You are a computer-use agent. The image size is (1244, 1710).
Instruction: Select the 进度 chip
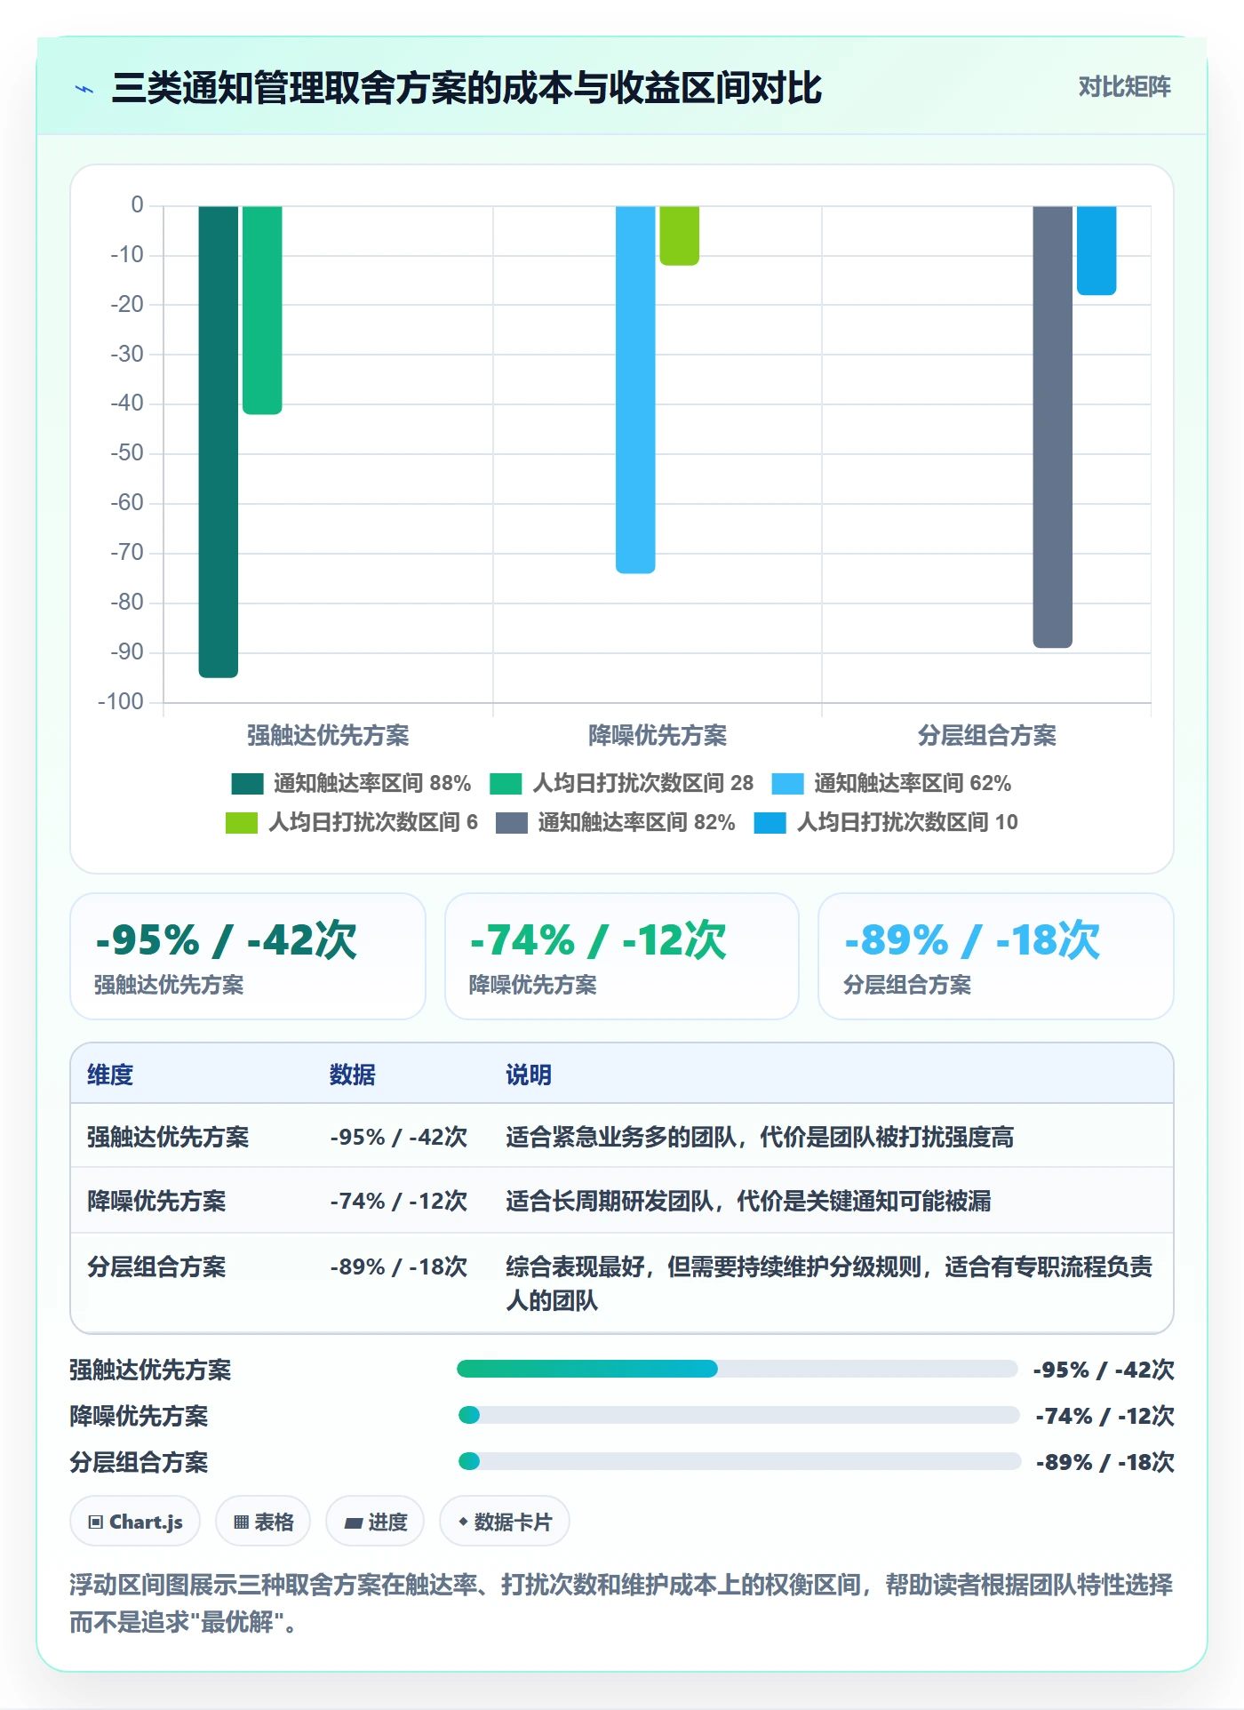pos(375,1522)
